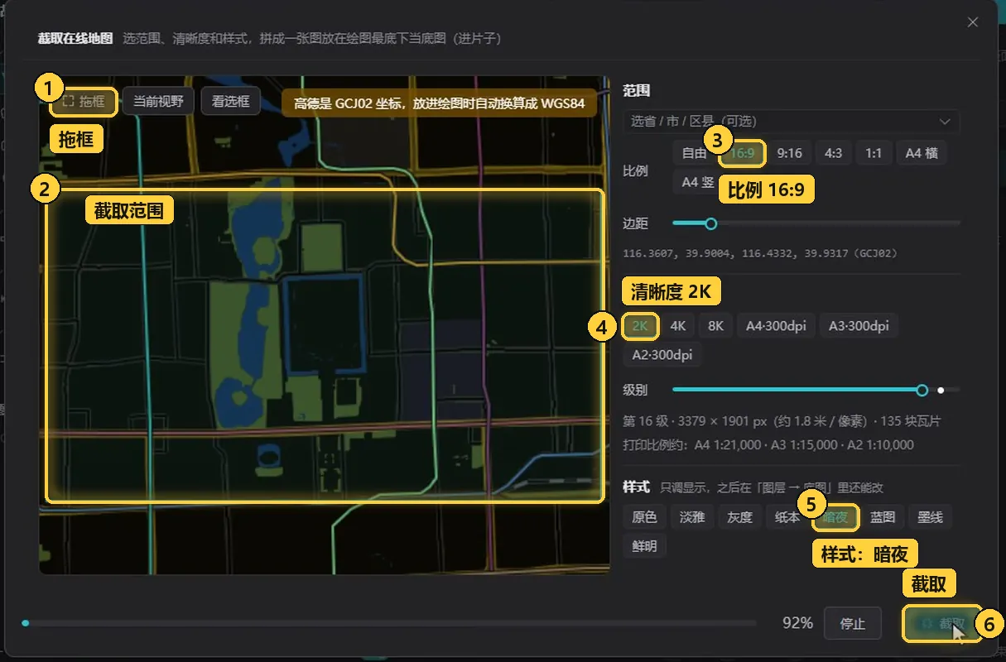
Task: Choose the A4 竖 aspect ratio
Action: pos(697,182)
